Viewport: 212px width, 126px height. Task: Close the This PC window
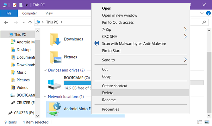click(204, 5)
